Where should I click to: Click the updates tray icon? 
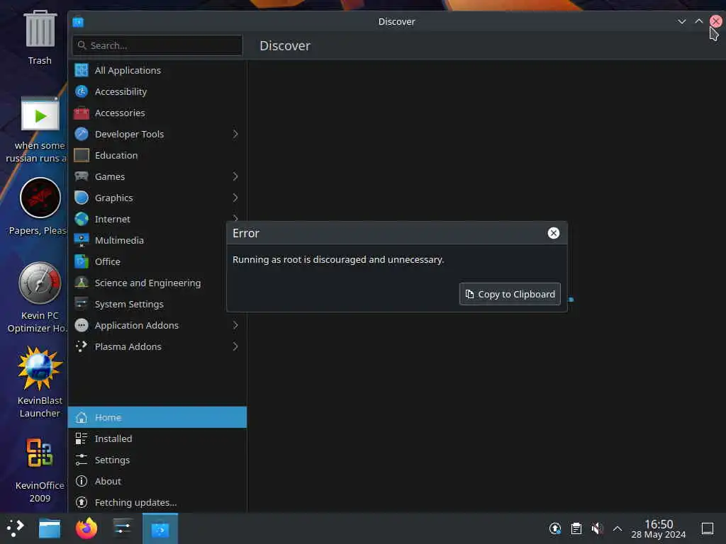point(555,528)
